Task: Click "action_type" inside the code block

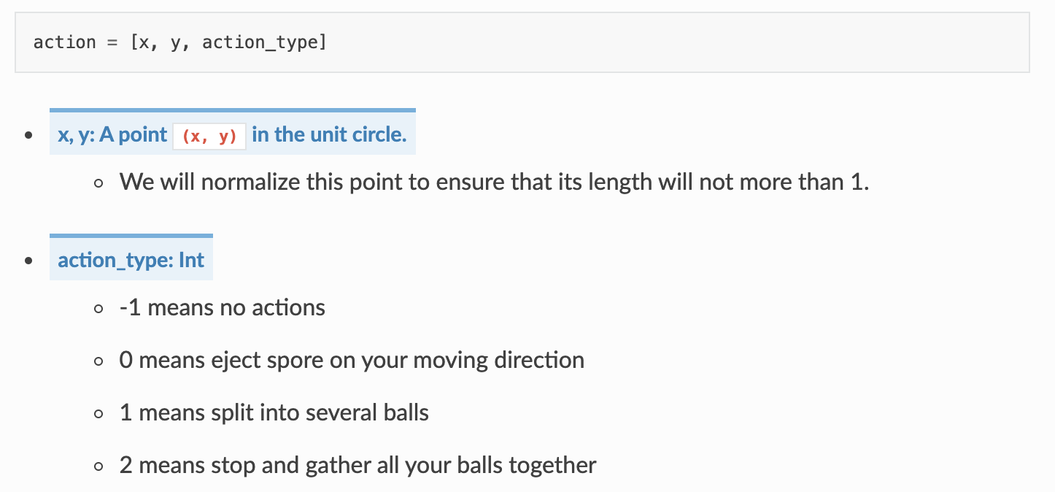Action: point(264,42)
